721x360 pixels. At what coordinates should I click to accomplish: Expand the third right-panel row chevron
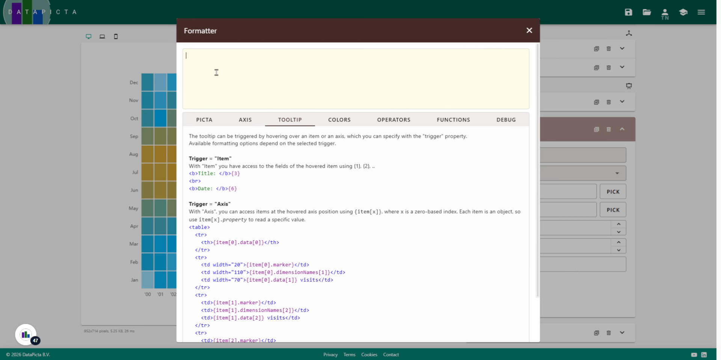[622, 102]
